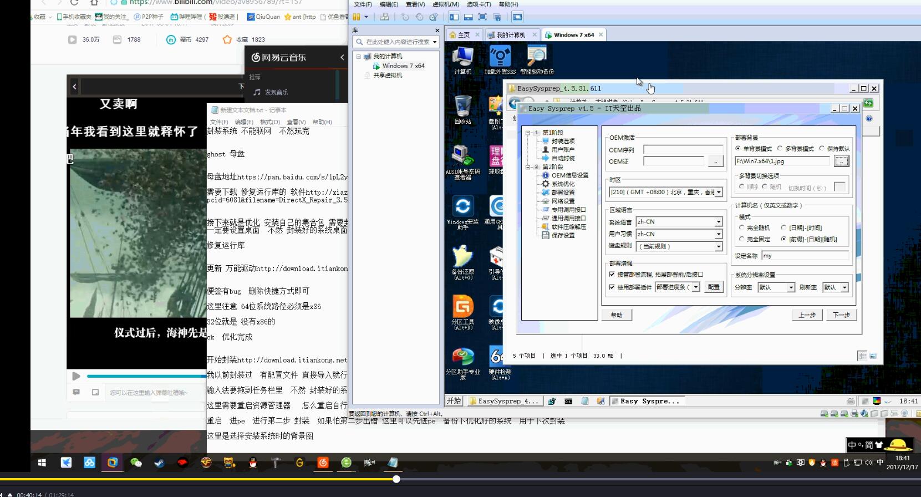Image resolution: width=921 pixels, height=497 pixels.
Task: Toggle 接管部署流程 checkbox
Action: coord(612,275)
